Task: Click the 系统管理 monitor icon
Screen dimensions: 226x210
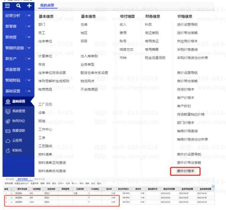Action: click(8, 111)
